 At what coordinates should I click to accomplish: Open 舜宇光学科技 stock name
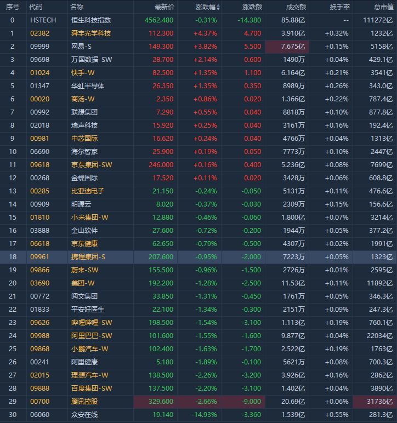[x=91, y=33]
